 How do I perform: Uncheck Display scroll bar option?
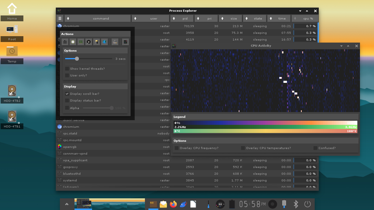[x=67, y=94]
